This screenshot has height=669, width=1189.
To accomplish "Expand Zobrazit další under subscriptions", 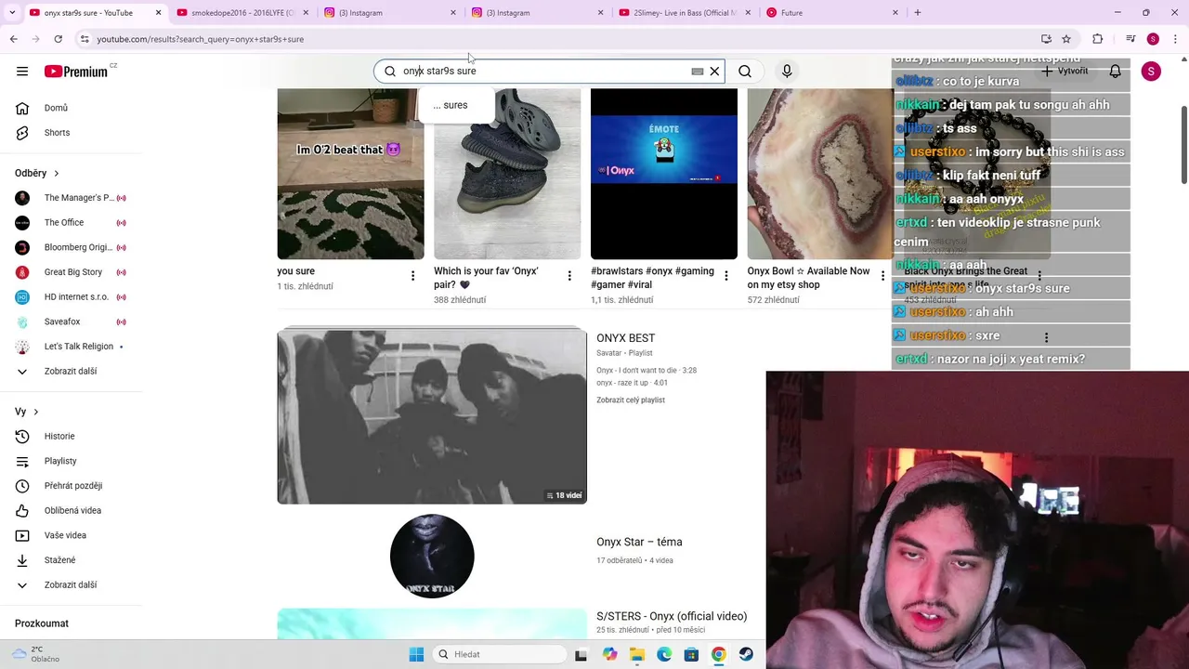I will point(70,372).
